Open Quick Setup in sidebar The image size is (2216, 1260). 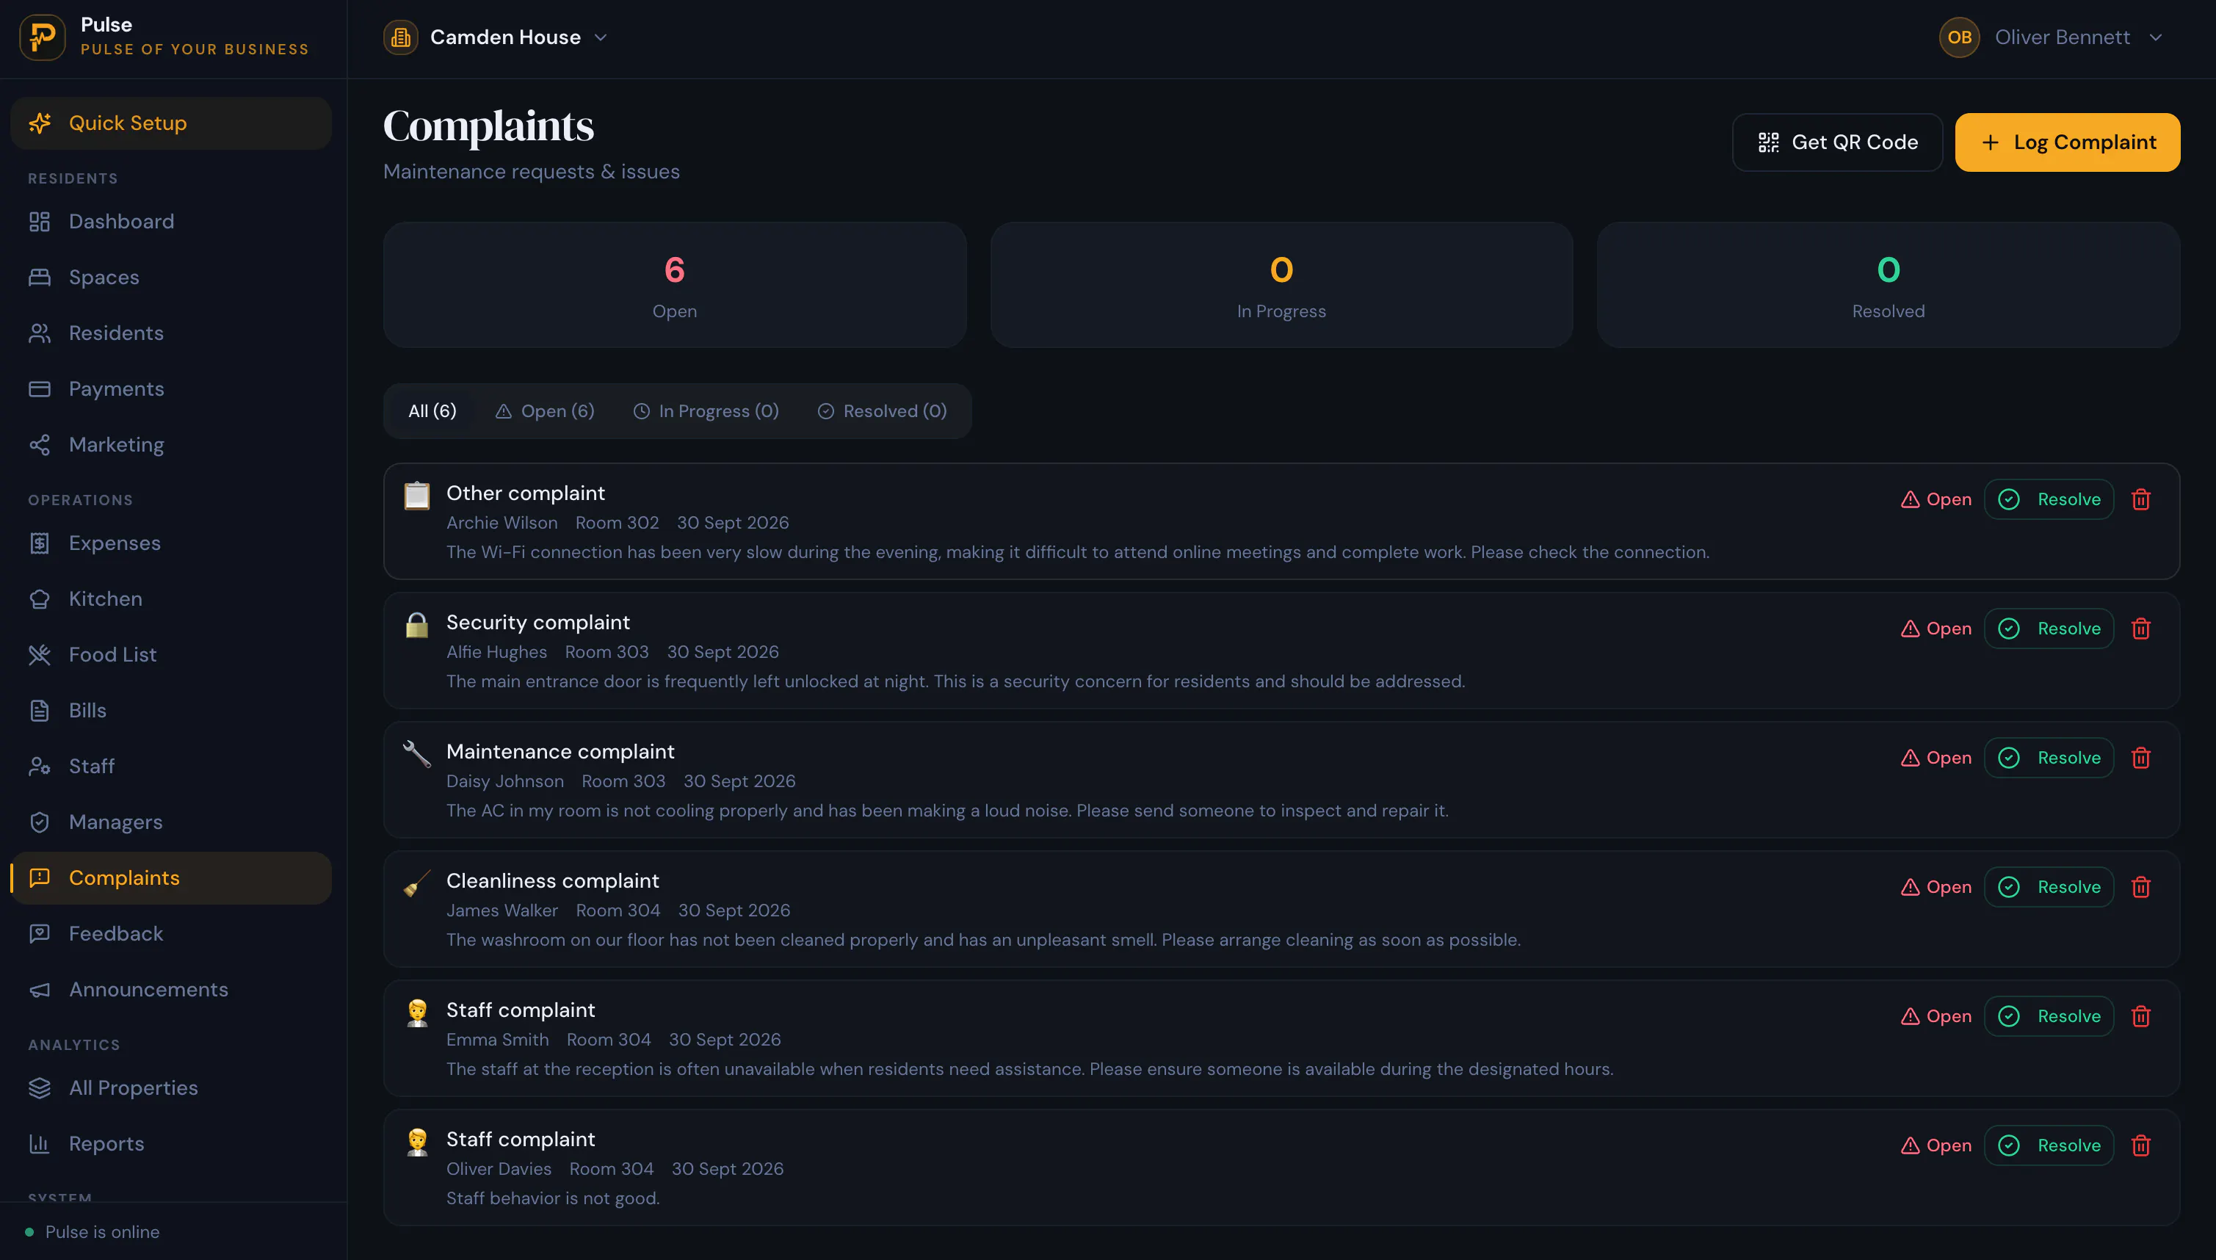(171, 123)
